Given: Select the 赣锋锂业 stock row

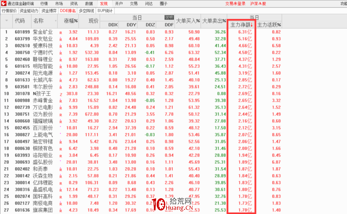Looking at the screenshot, I should (x=45, y=59).
